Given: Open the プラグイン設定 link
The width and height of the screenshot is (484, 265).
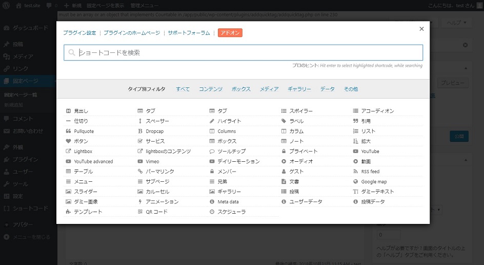Looking at the screenshot, I should tap(79, 33).
